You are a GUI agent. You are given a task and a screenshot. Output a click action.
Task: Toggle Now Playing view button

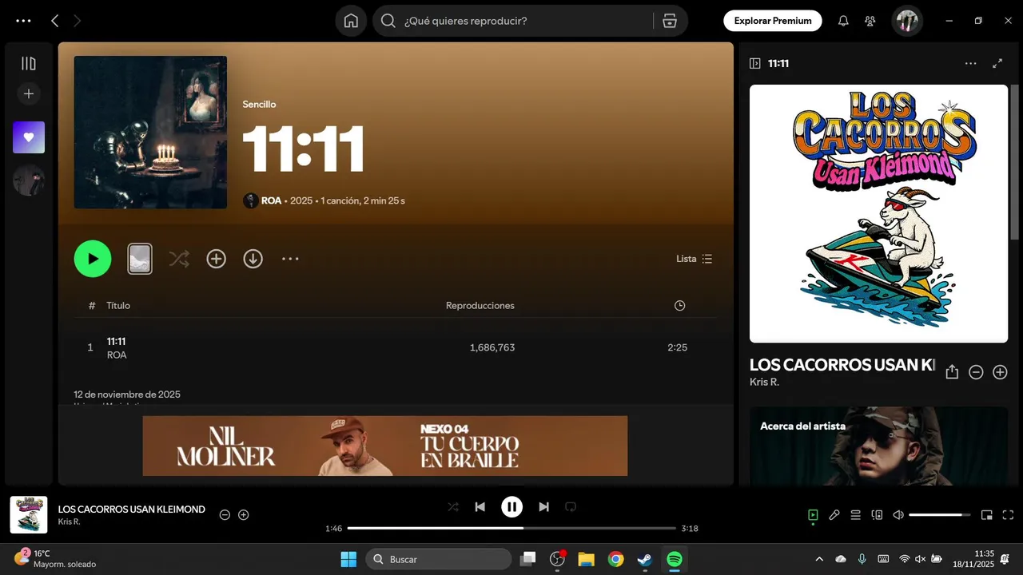point(813,515)
